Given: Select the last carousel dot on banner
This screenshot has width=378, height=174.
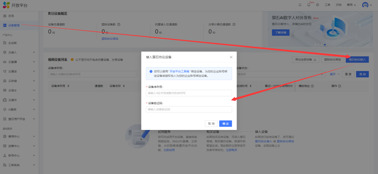Looking at the screenshot, I should tap(325, 45).
